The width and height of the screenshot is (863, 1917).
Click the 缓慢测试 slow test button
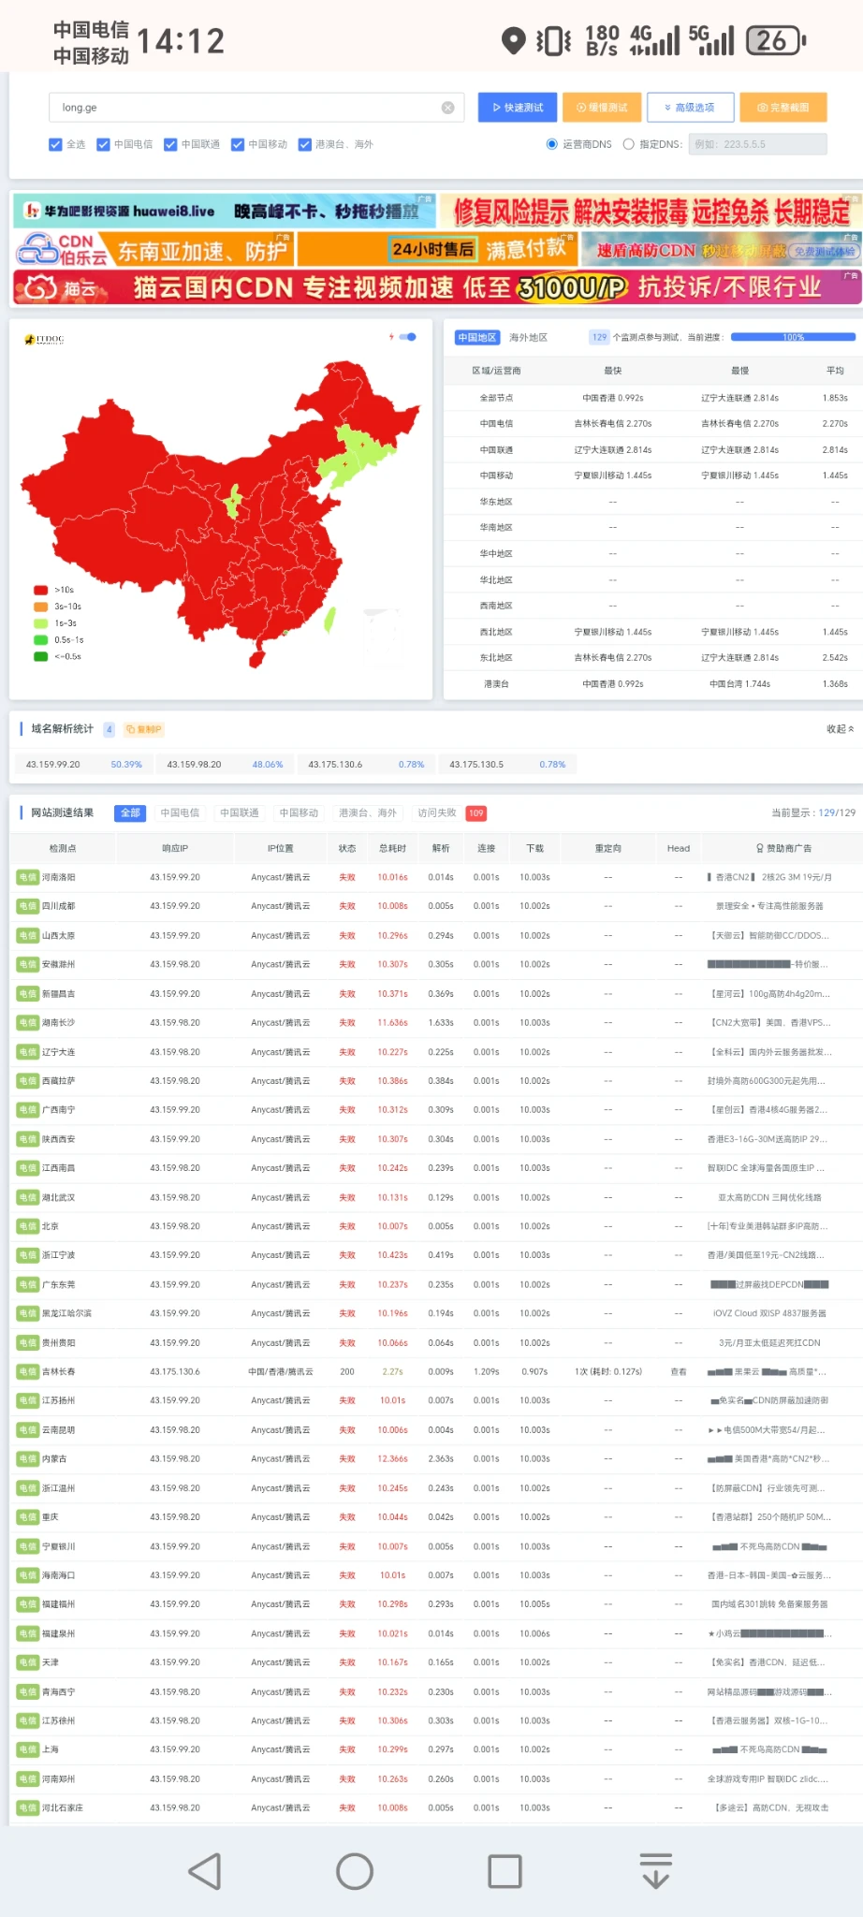[x=602, y=108]
